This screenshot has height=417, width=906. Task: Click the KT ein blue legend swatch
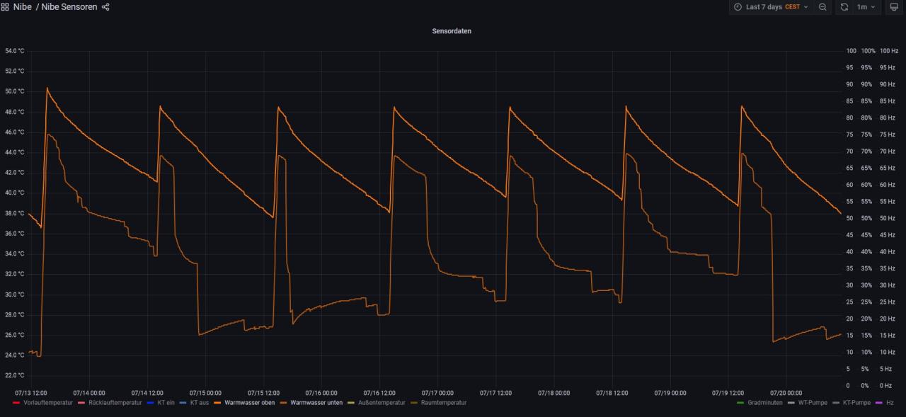pyautogui.click(x=151, y=403)
